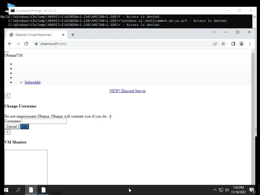This screenshot has height=195, width=260.
Task: Click the Username text field
Action: (44, 121)
